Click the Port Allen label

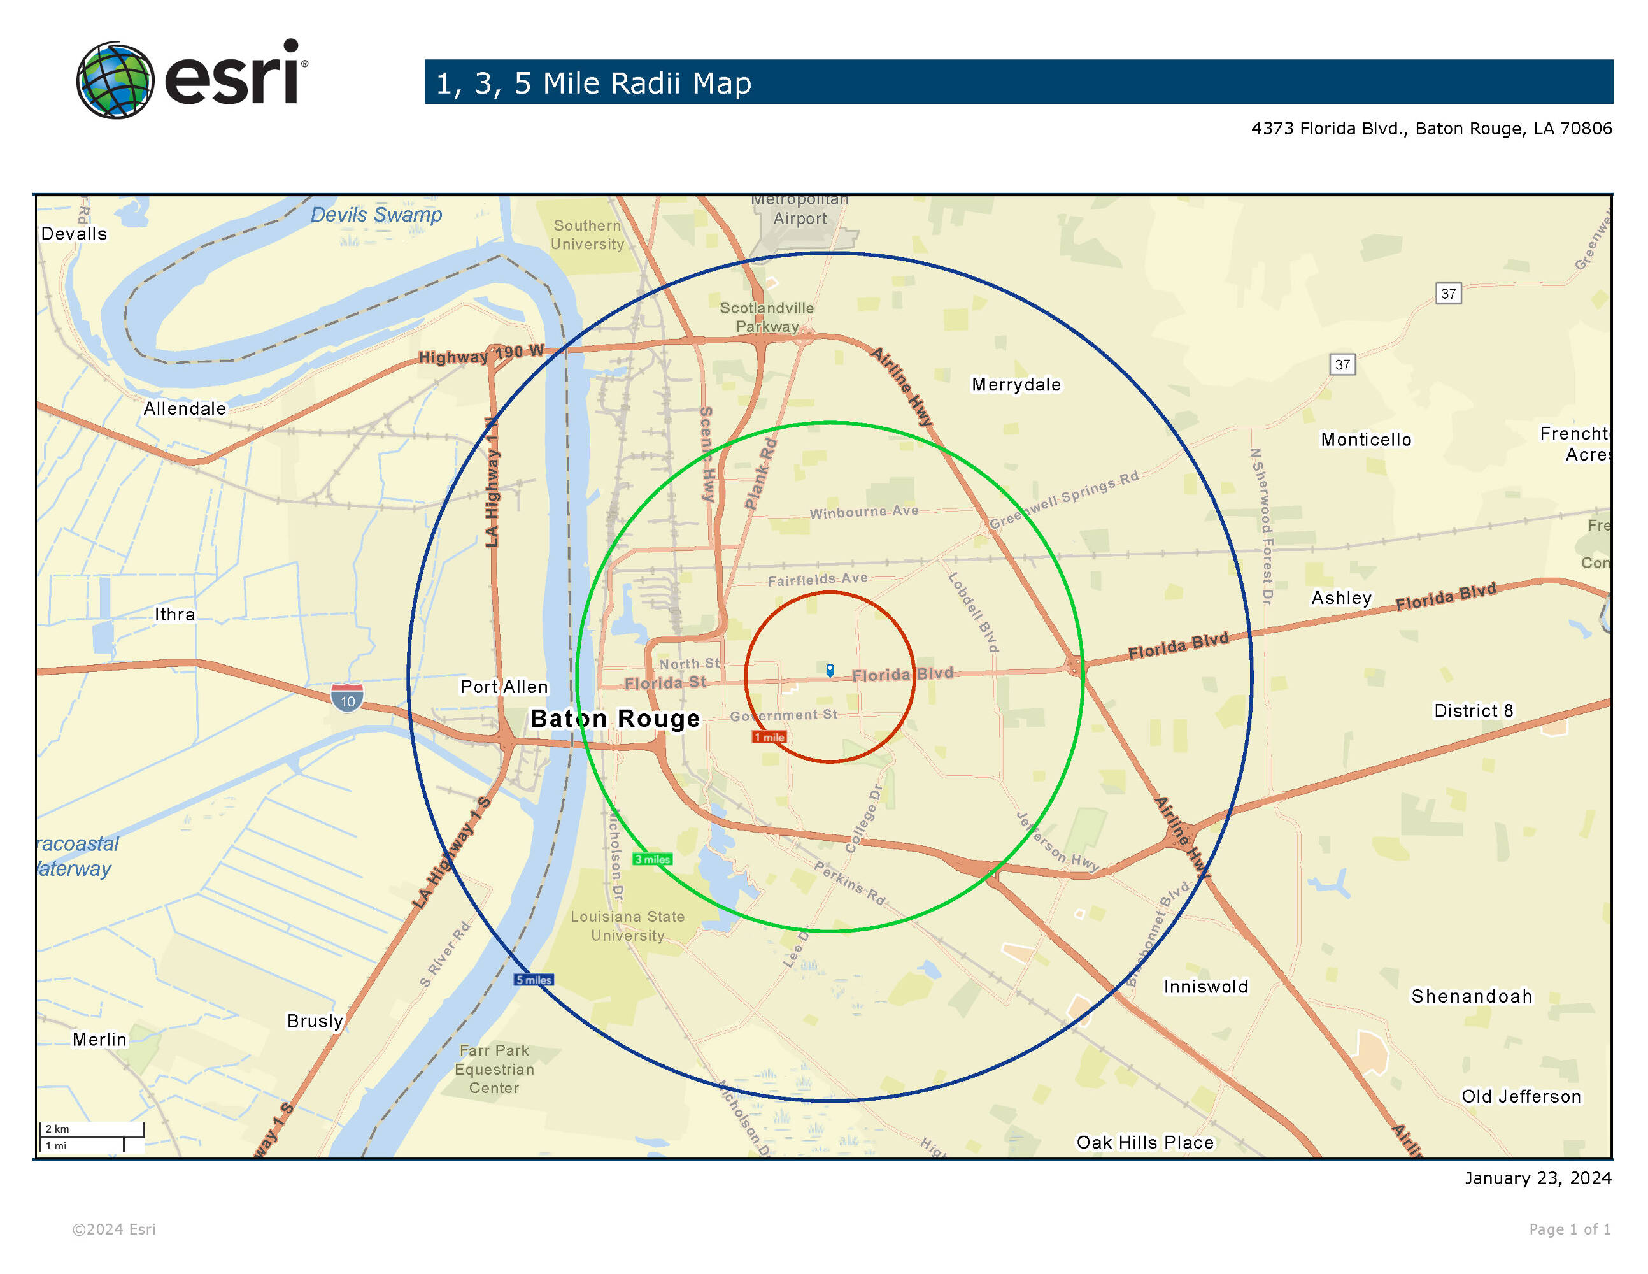click(x=504, y=687)
